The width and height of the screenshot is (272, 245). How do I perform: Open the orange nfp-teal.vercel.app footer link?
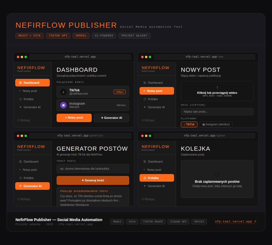[x=236, y=222]
